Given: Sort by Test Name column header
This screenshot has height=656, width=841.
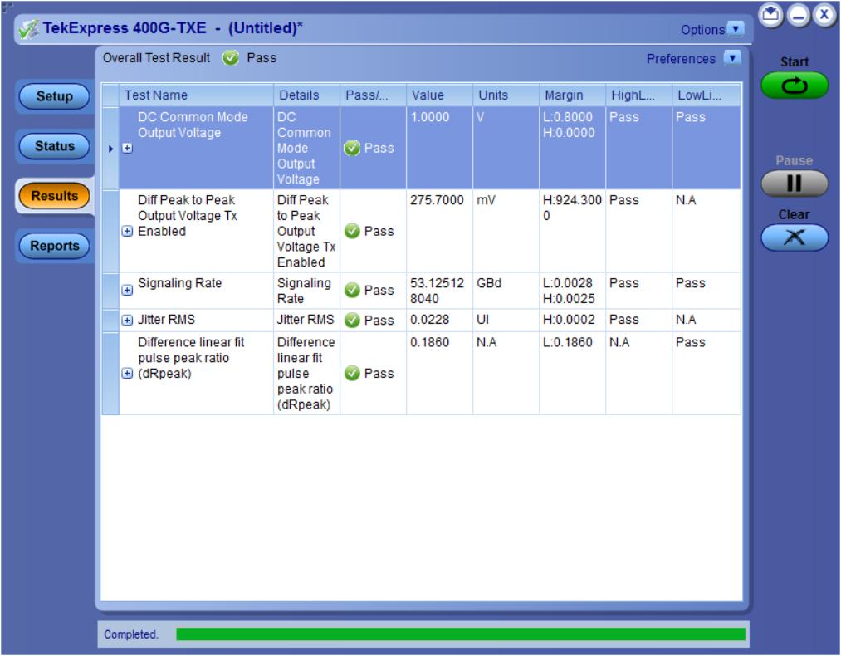Looking at the screenshot, I should 196,95.
